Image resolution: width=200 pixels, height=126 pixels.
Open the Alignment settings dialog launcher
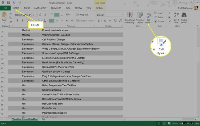94,26
